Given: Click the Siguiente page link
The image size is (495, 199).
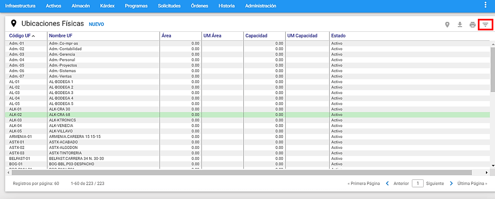Looking at the screenshot, I should coord(435,183).
